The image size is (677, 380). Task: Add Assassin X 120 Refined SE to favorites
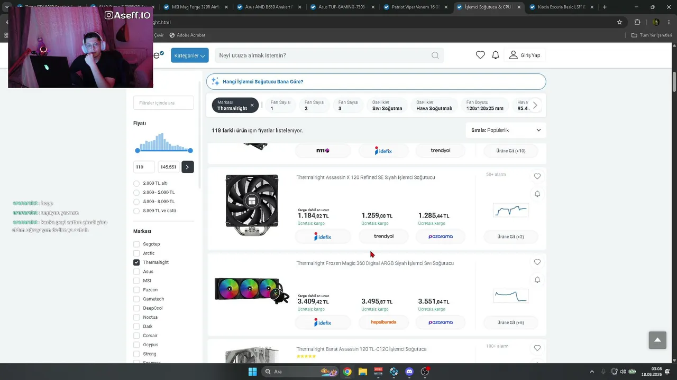(537, 176)
